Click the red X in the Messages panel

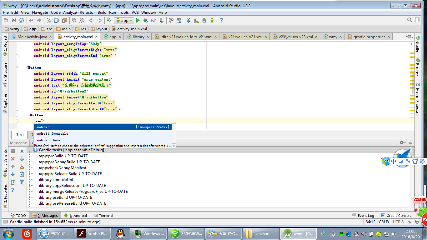(13, 159)
